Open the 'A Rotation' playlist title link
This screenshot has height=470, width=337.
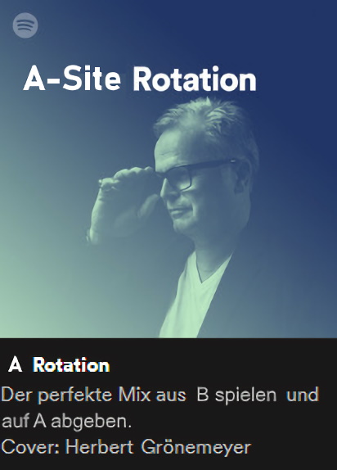(59, 365)
